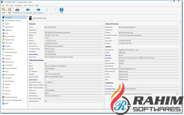Open the Options menu

pyautogui.click(x=31, y=6)
